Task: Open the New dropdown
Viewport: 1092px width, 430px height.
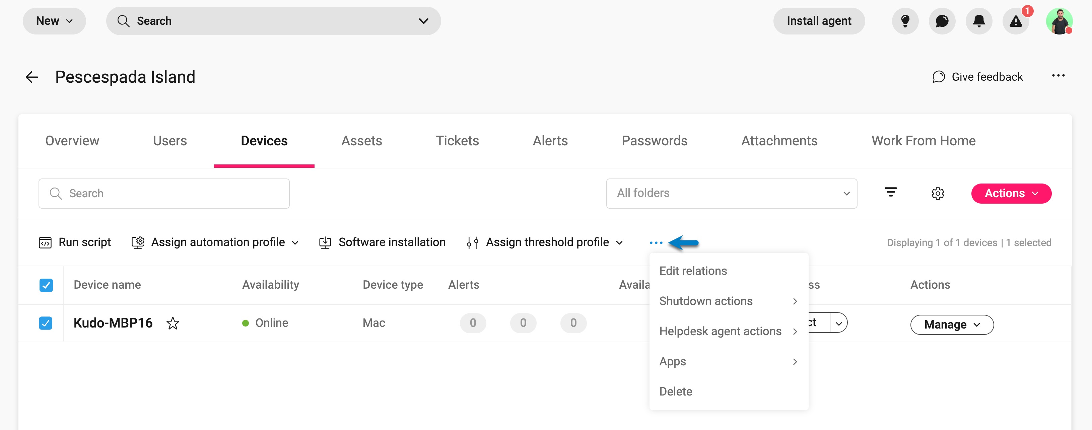Action: (54, 21)
